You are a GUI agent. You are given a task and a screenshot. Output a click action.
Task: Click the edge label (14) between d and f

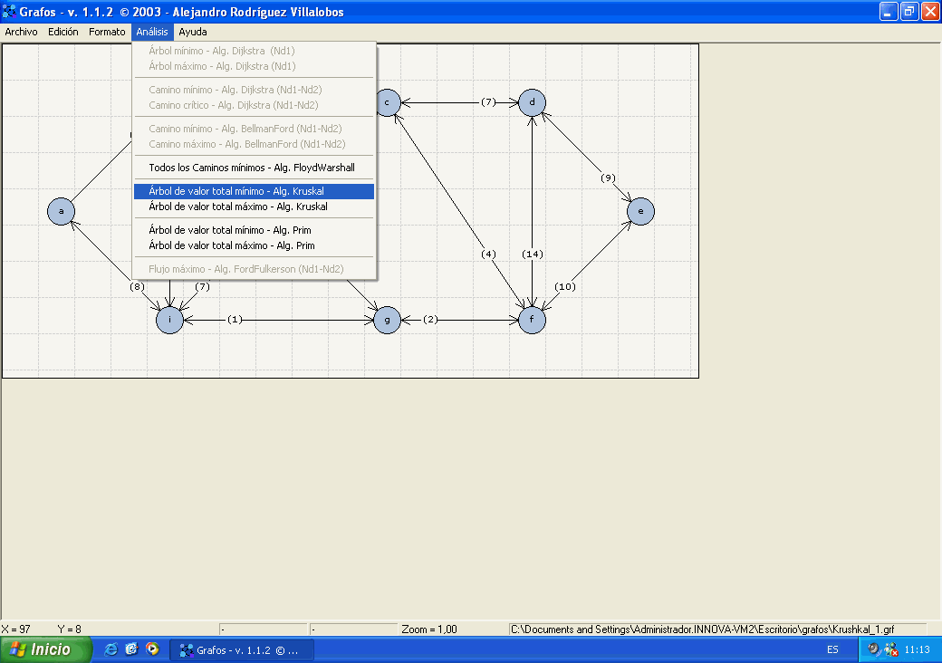[533, 255]
